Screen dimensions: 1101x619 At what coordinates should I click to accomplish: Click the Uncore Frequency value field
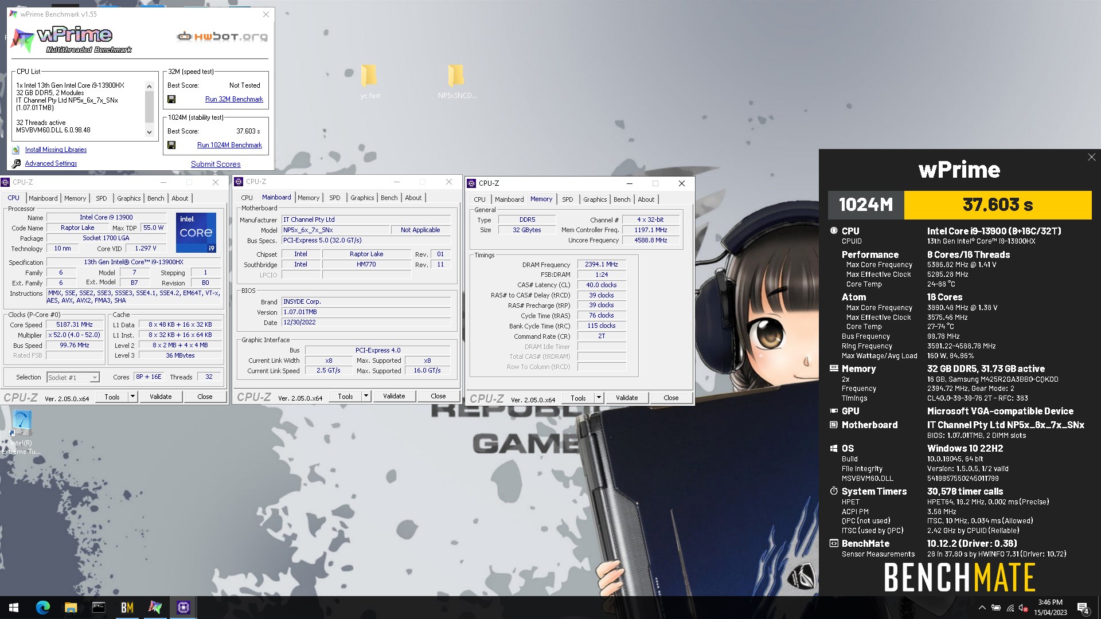click(651, 240)
